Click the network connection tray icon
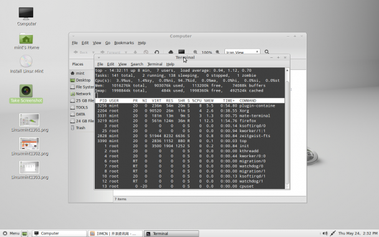Viewport: 379px width, 237px height. [x=333, y=233]
